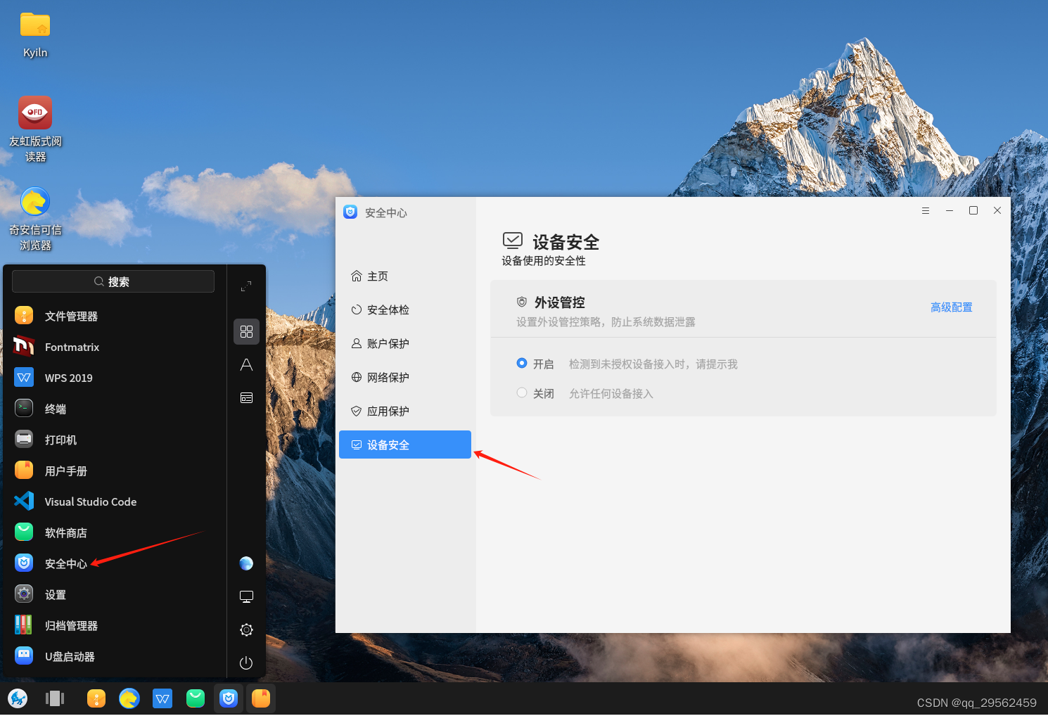Close the 安全中心 window

(x=997, y=210)
